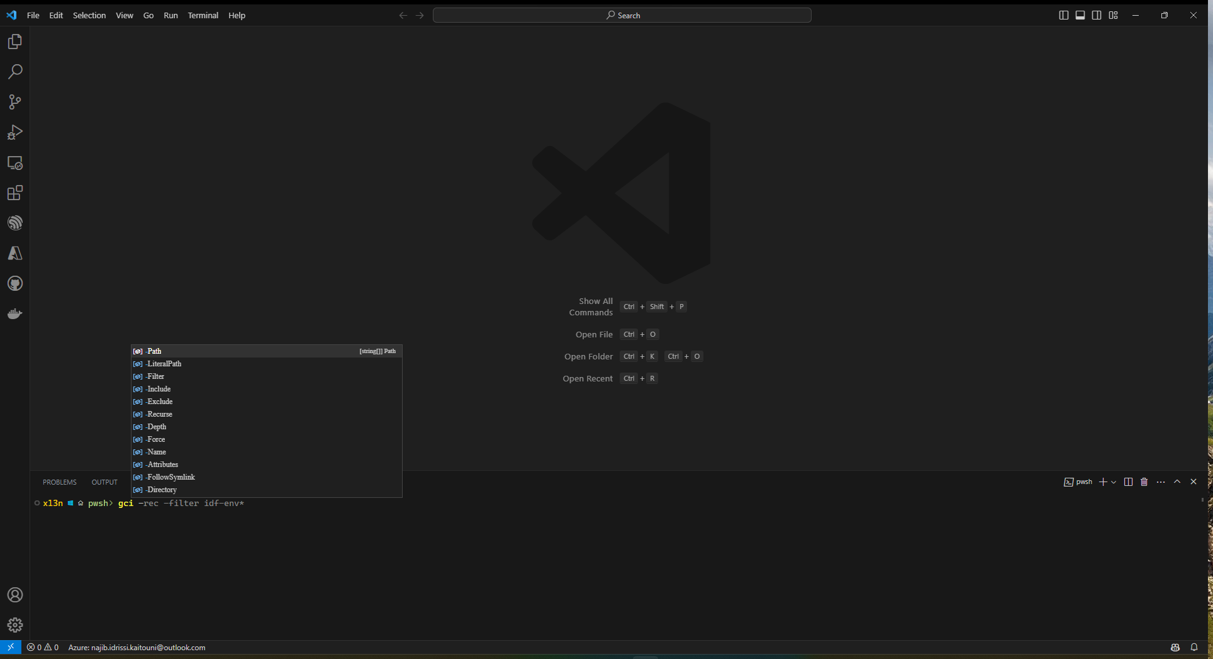
Task: Open the View menu
Action: (x=125, y=15)
